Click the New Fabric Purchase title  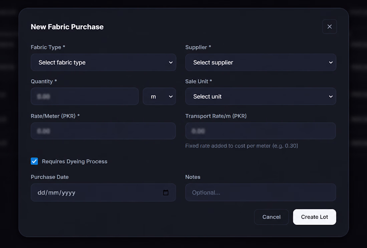click(67, 27)
